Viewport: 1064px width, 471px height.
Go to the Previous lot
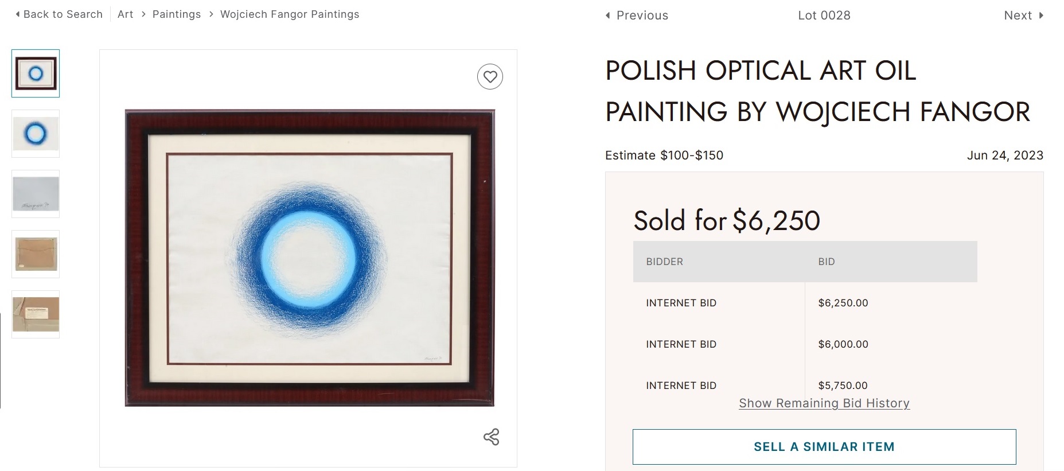click(x=642, y=15)
